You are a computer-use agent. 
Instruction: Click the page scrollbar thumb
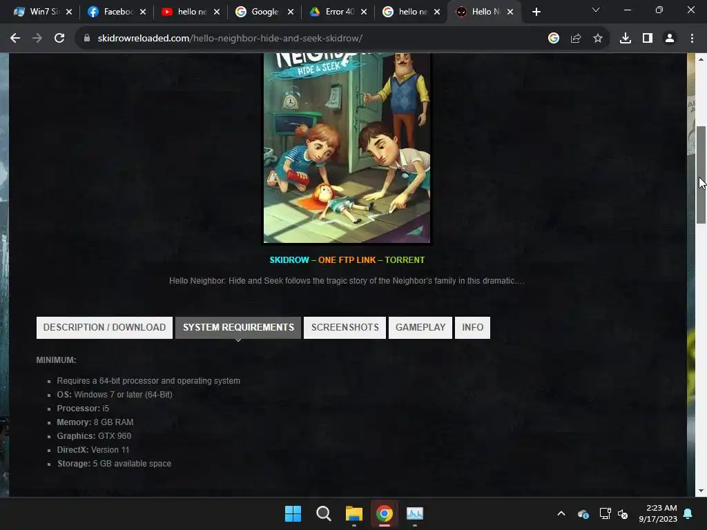point(701,175)
